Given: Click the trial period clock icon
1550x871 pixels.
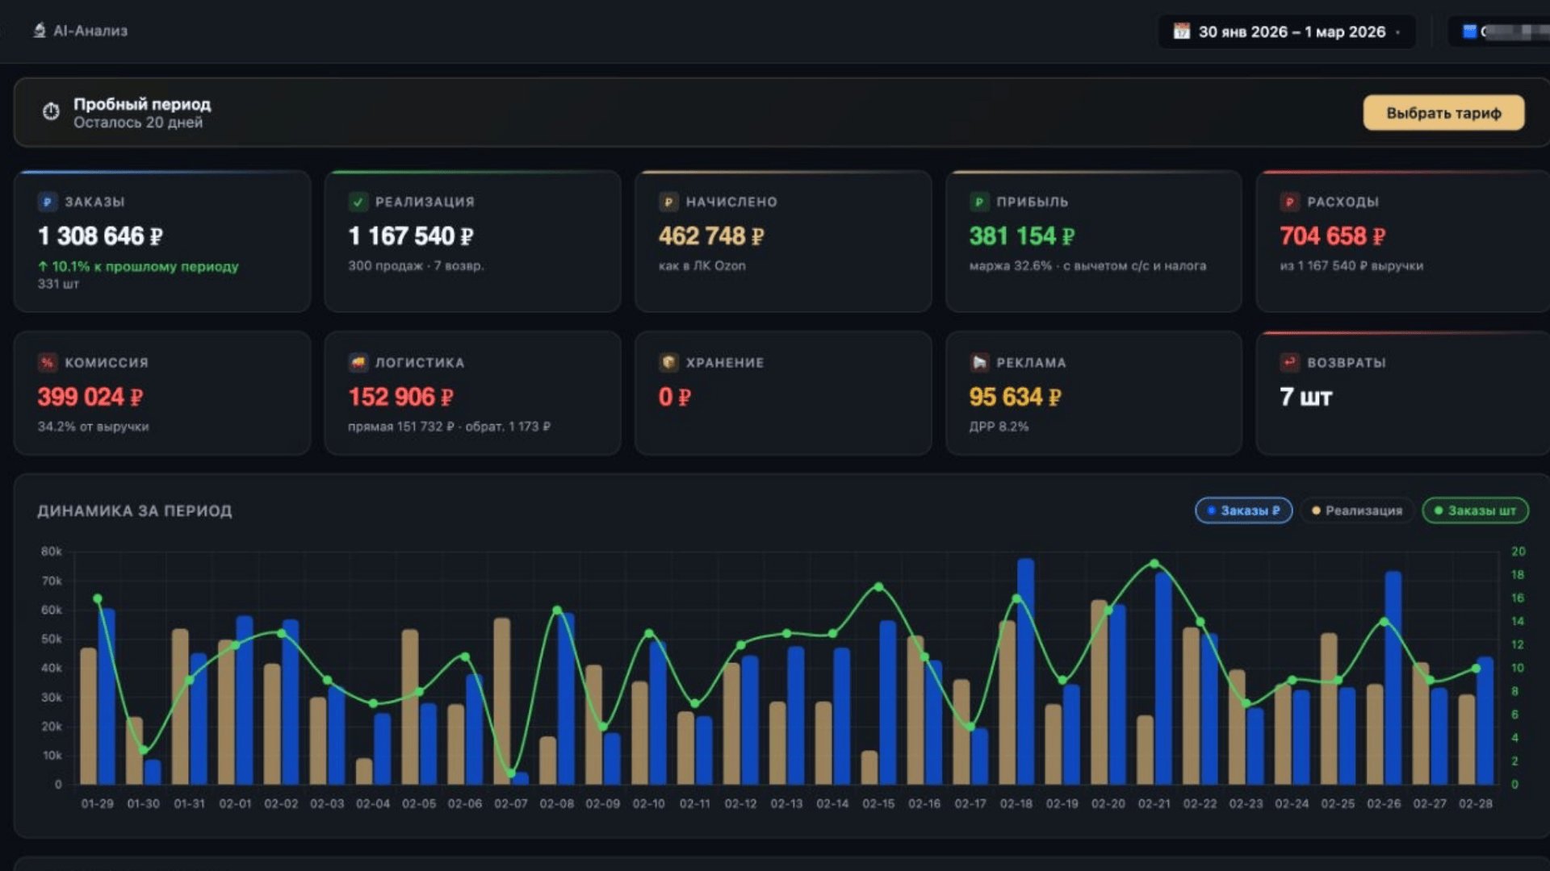Looking at the screenshot, I should point(51,112).
